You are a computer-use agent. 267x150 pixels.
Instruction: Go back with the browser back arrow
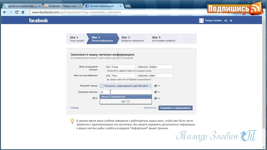click(5, 12)
